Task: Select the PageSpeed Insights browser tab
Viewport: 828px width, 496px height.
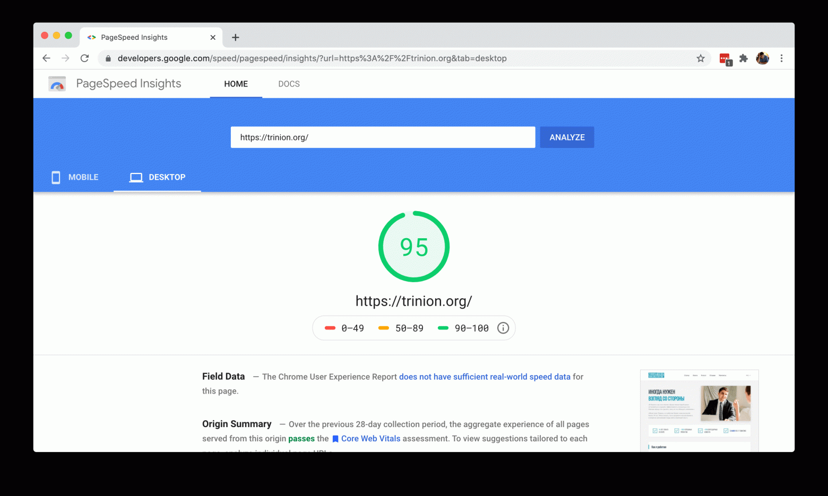Action: 151,37
